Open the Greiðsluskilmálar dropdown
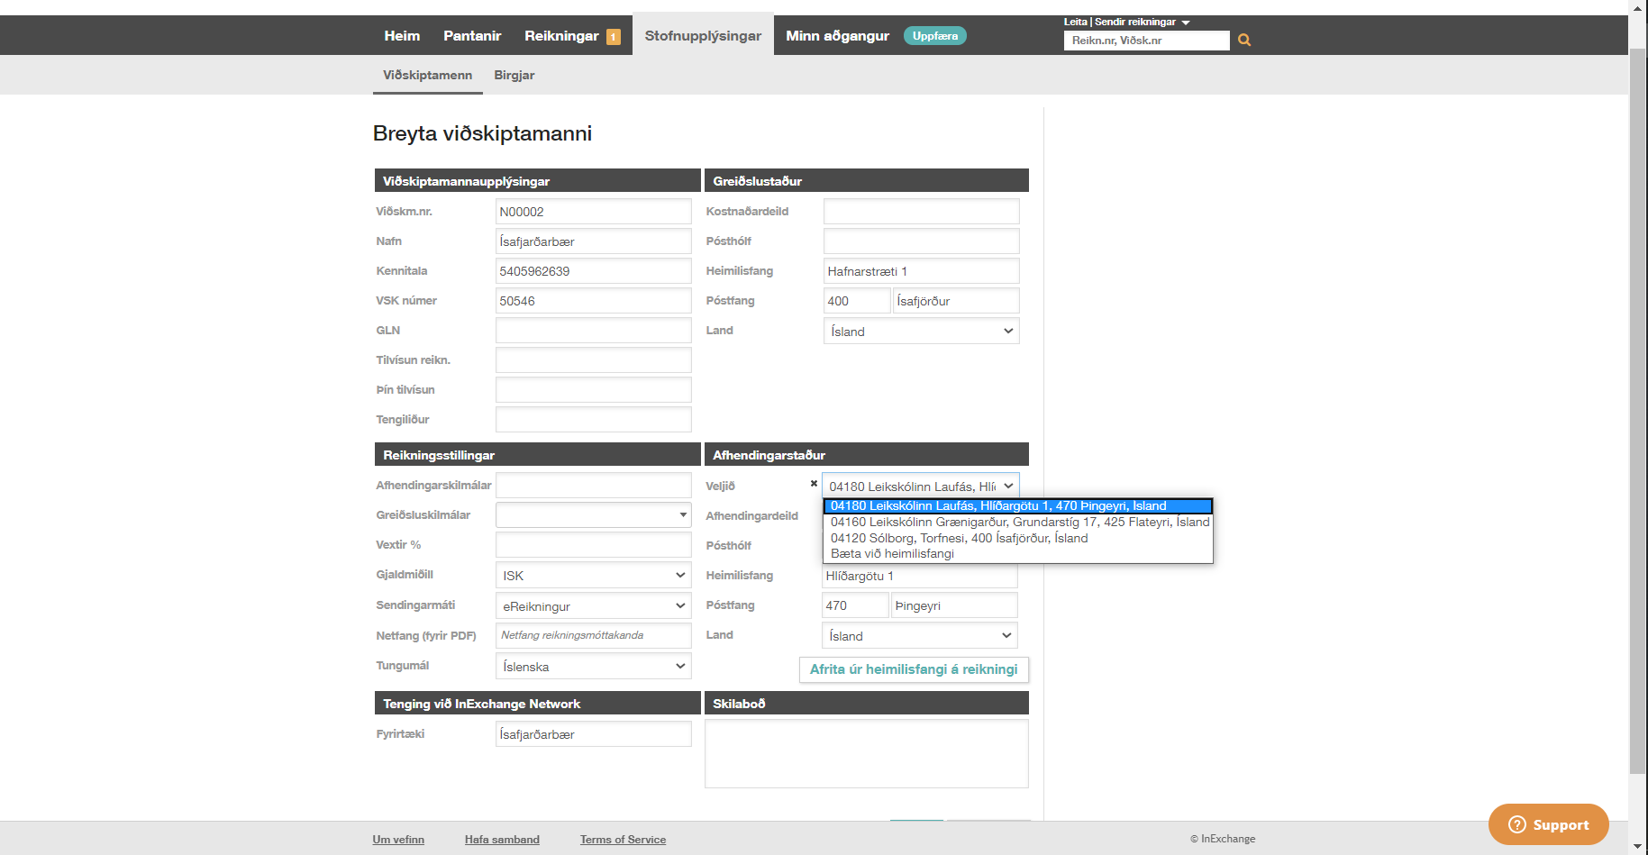 coord(593,515)
